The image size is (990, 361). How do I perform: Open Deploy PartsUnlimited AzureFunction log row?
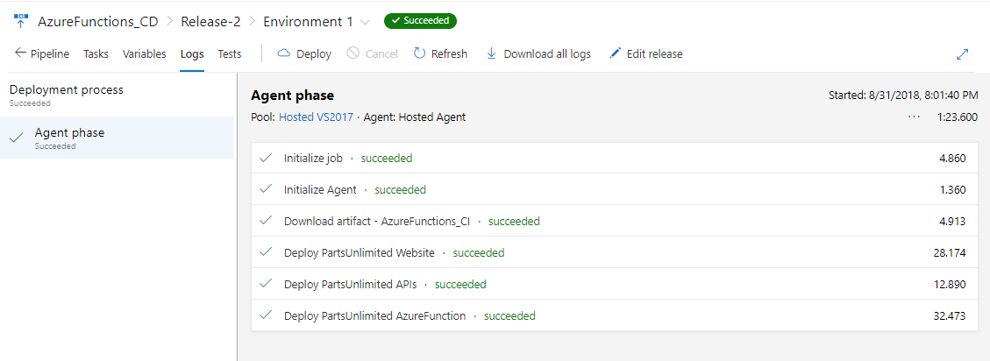pyautogui.click(x=612, y=315)
